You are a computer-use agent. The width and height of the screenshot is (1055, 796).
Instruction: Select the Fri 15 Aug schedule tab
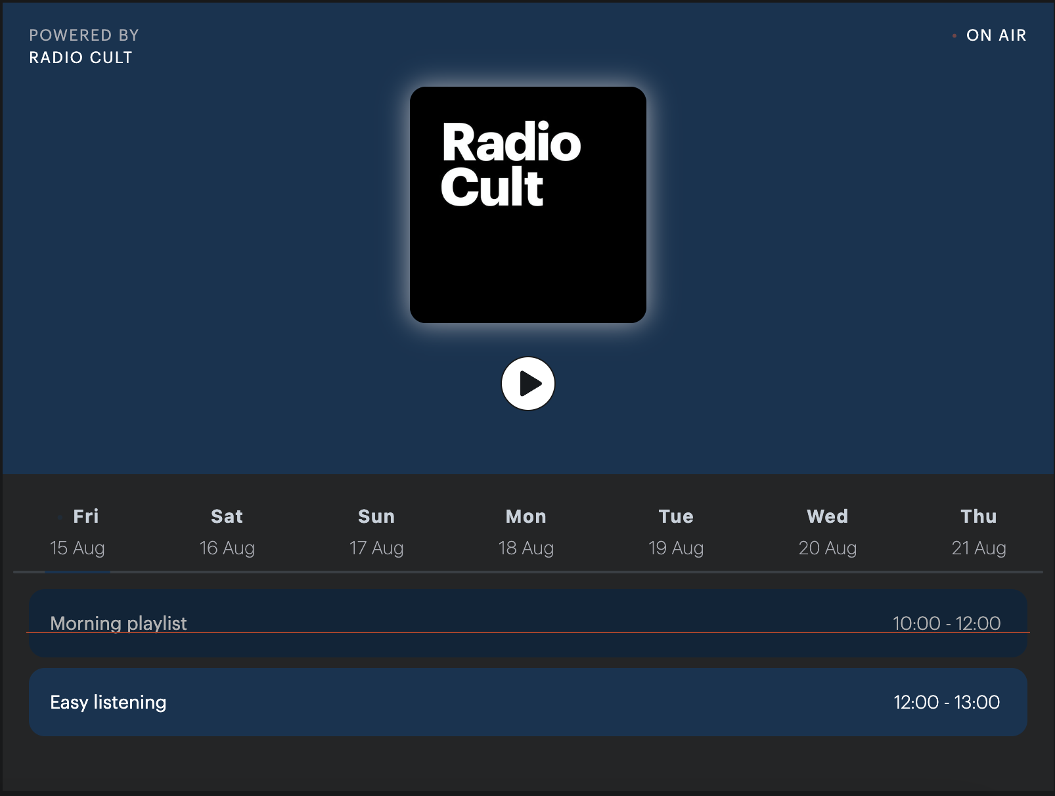(78, 532)
